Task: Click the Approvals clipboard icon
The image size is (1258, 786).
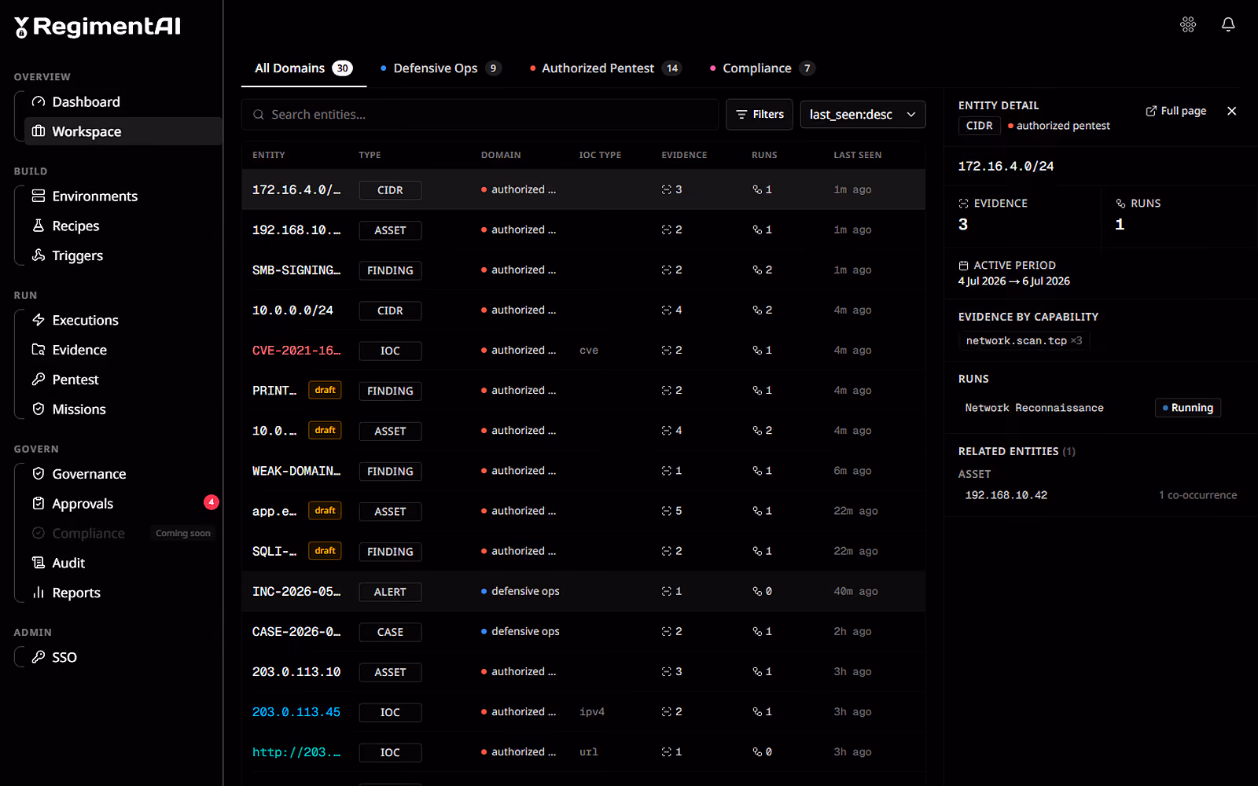Action: pos(38,504)
